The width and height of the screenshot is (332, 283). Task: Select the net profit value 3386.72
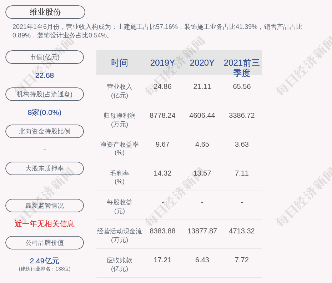click(242, 115)
